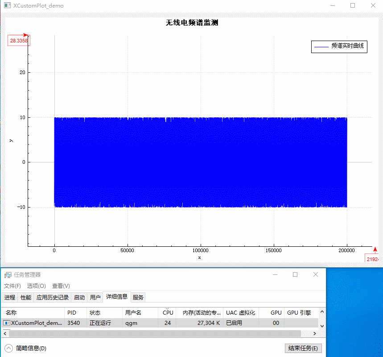Switch to the 服务 tab
This screenshot has height=357, width=383.
pos(138,297)
